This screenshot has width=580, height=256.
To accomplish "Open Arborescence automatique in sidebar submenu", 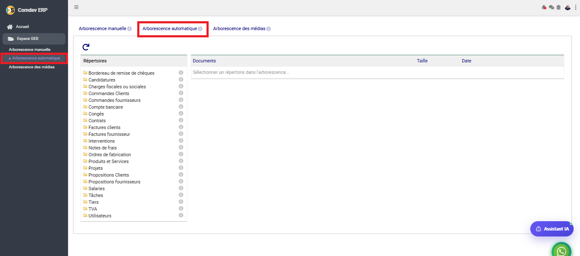I will pos(36,58).
